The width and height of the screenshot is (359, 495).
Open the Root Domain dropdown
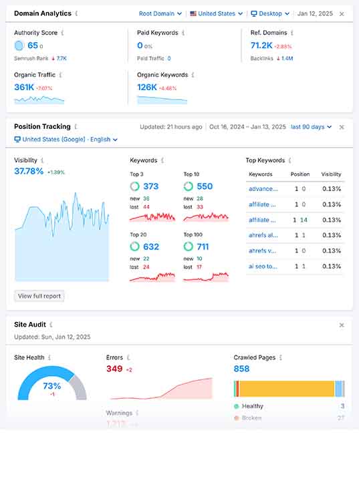pyautogui.click(x=160, y=13)
